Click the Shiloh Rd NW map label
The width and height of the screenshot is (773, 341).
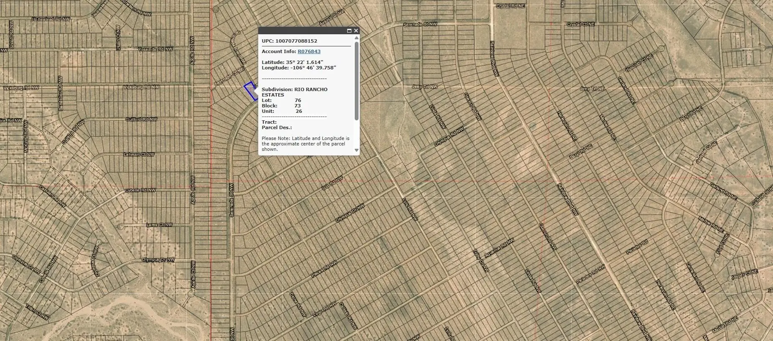11,35
